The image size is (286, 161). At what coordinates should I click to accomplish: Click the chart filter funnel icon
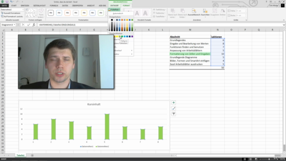coord(174,114)
